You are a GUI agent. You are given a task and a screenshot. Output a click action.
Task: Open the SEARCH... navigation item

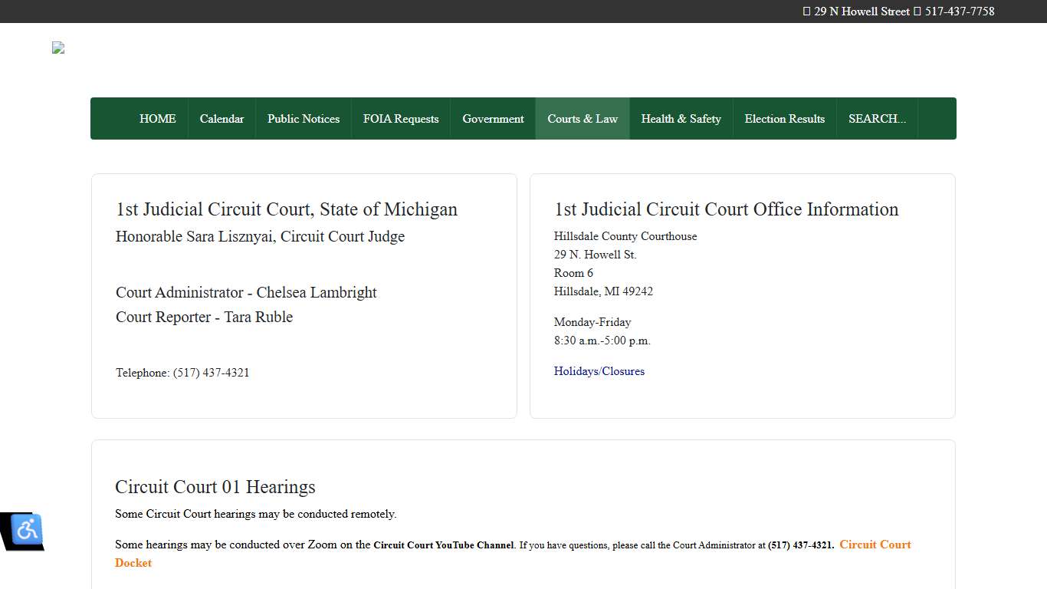pos(876,118)
